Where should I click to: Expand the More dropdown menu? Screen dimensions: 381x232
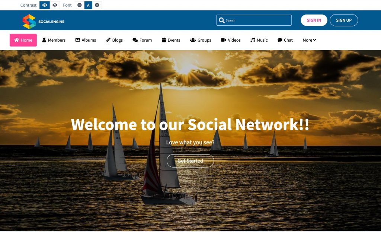pyautogui.click(x=309, y=40)
